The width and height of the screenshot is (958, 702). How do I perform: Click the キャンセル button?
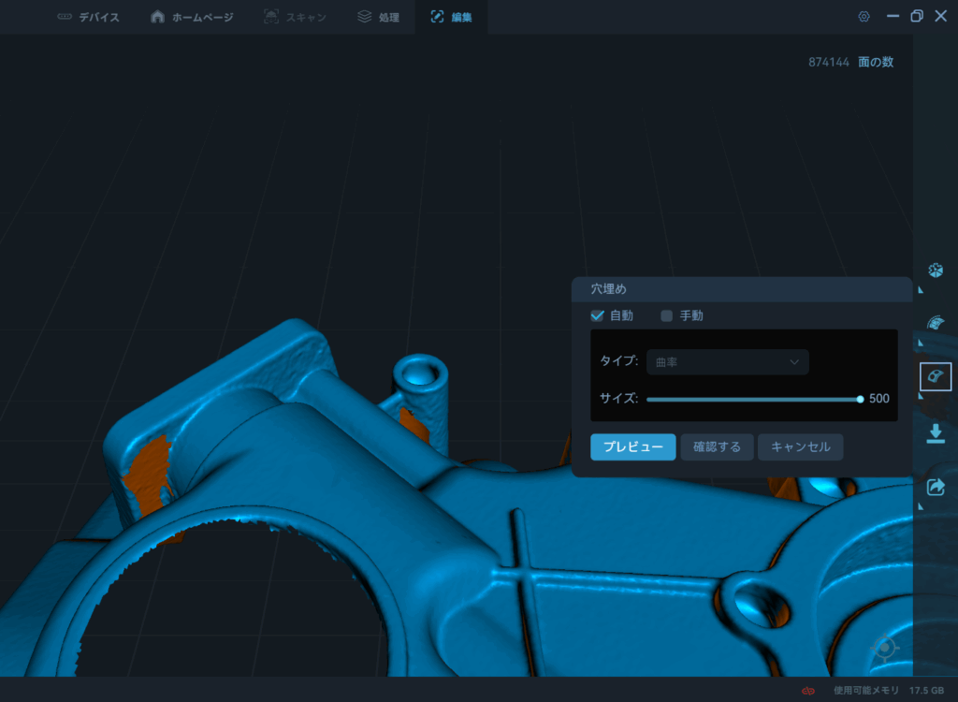(801, 447)
